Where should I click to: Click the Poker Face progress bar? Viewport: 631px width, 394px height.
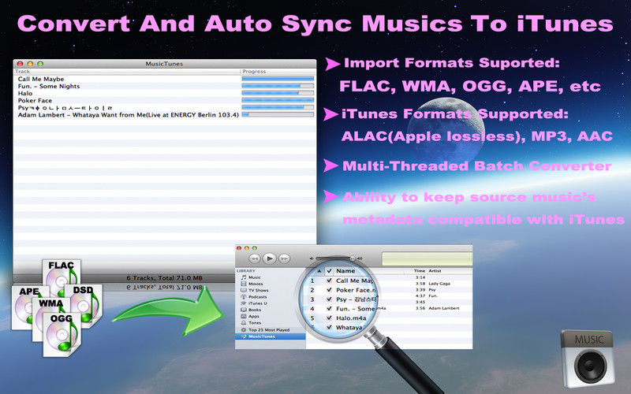click(x=278, y=101)
